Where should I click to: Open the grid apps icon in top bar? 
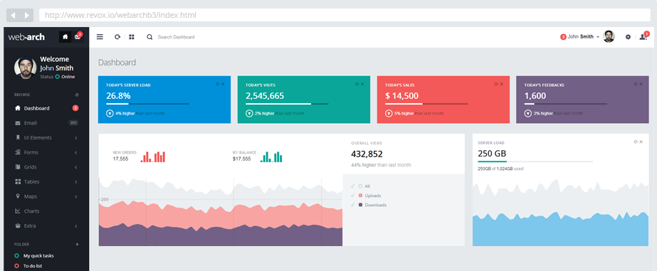pos(132,37)
